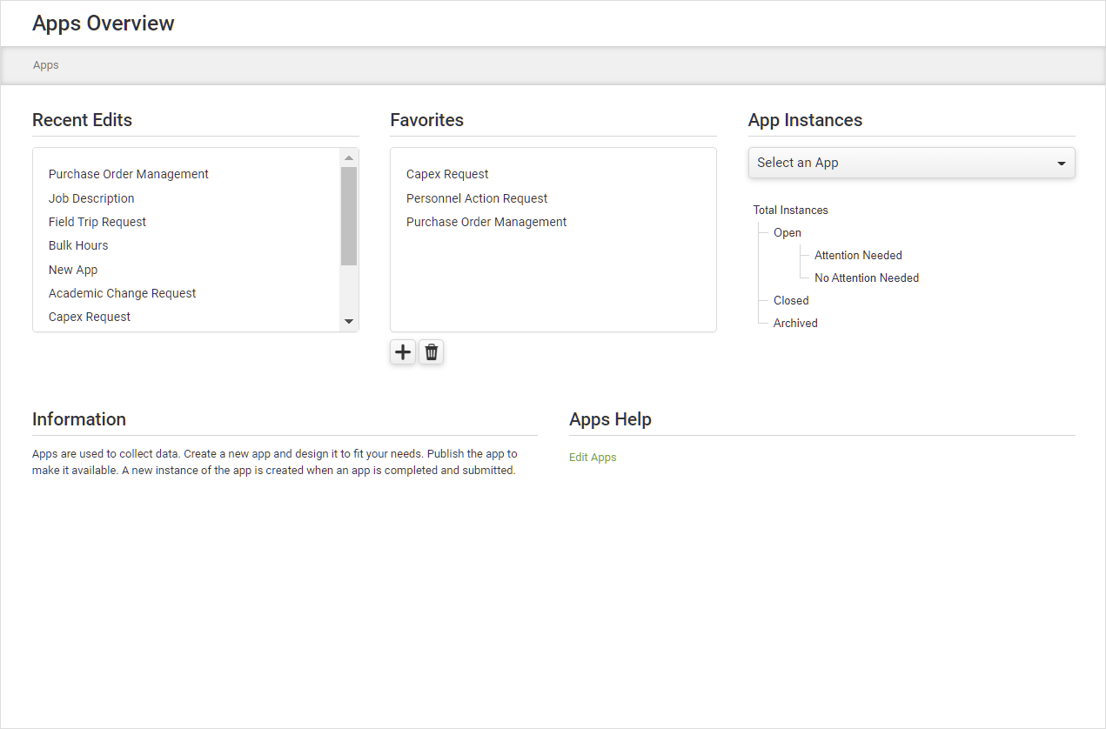This screenshot has height=729, width=1106.
Task: Delete favorite using trash icon
Action: click(x=432, y=352)
